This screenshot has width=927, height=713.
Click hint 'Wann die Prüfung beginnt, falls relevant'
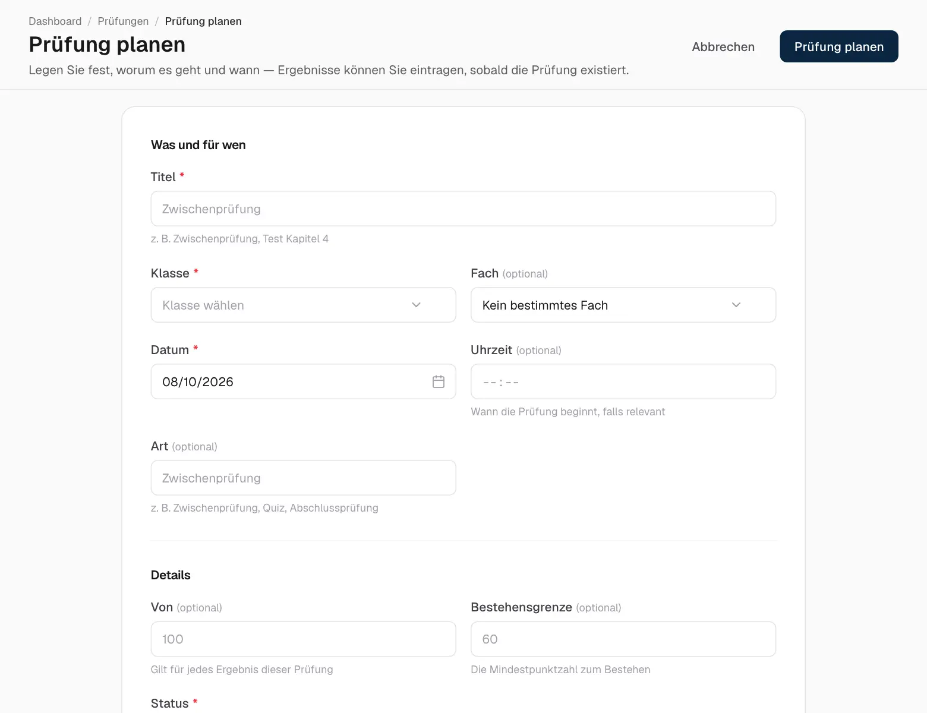(567, 412)
